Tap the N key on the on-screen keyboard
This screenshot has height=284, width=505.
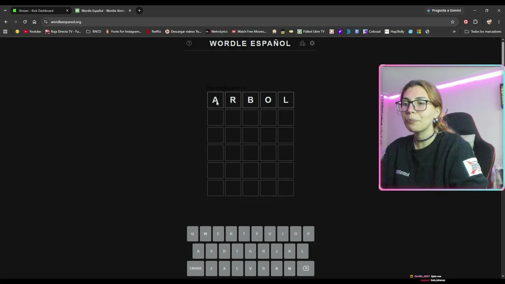277,268
